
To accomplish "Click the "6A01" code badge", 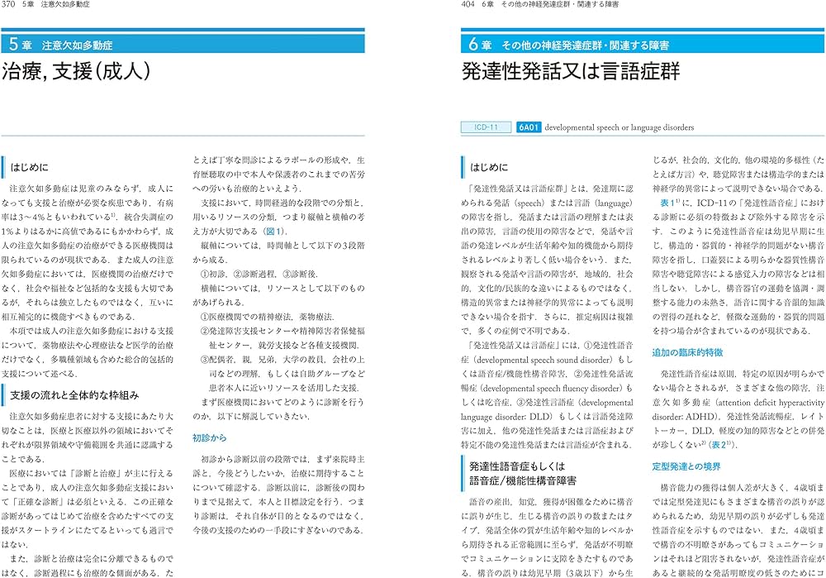I will coord(528,127).
